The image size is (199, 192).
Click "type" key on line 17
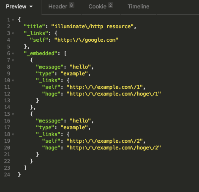coord(45,128)
